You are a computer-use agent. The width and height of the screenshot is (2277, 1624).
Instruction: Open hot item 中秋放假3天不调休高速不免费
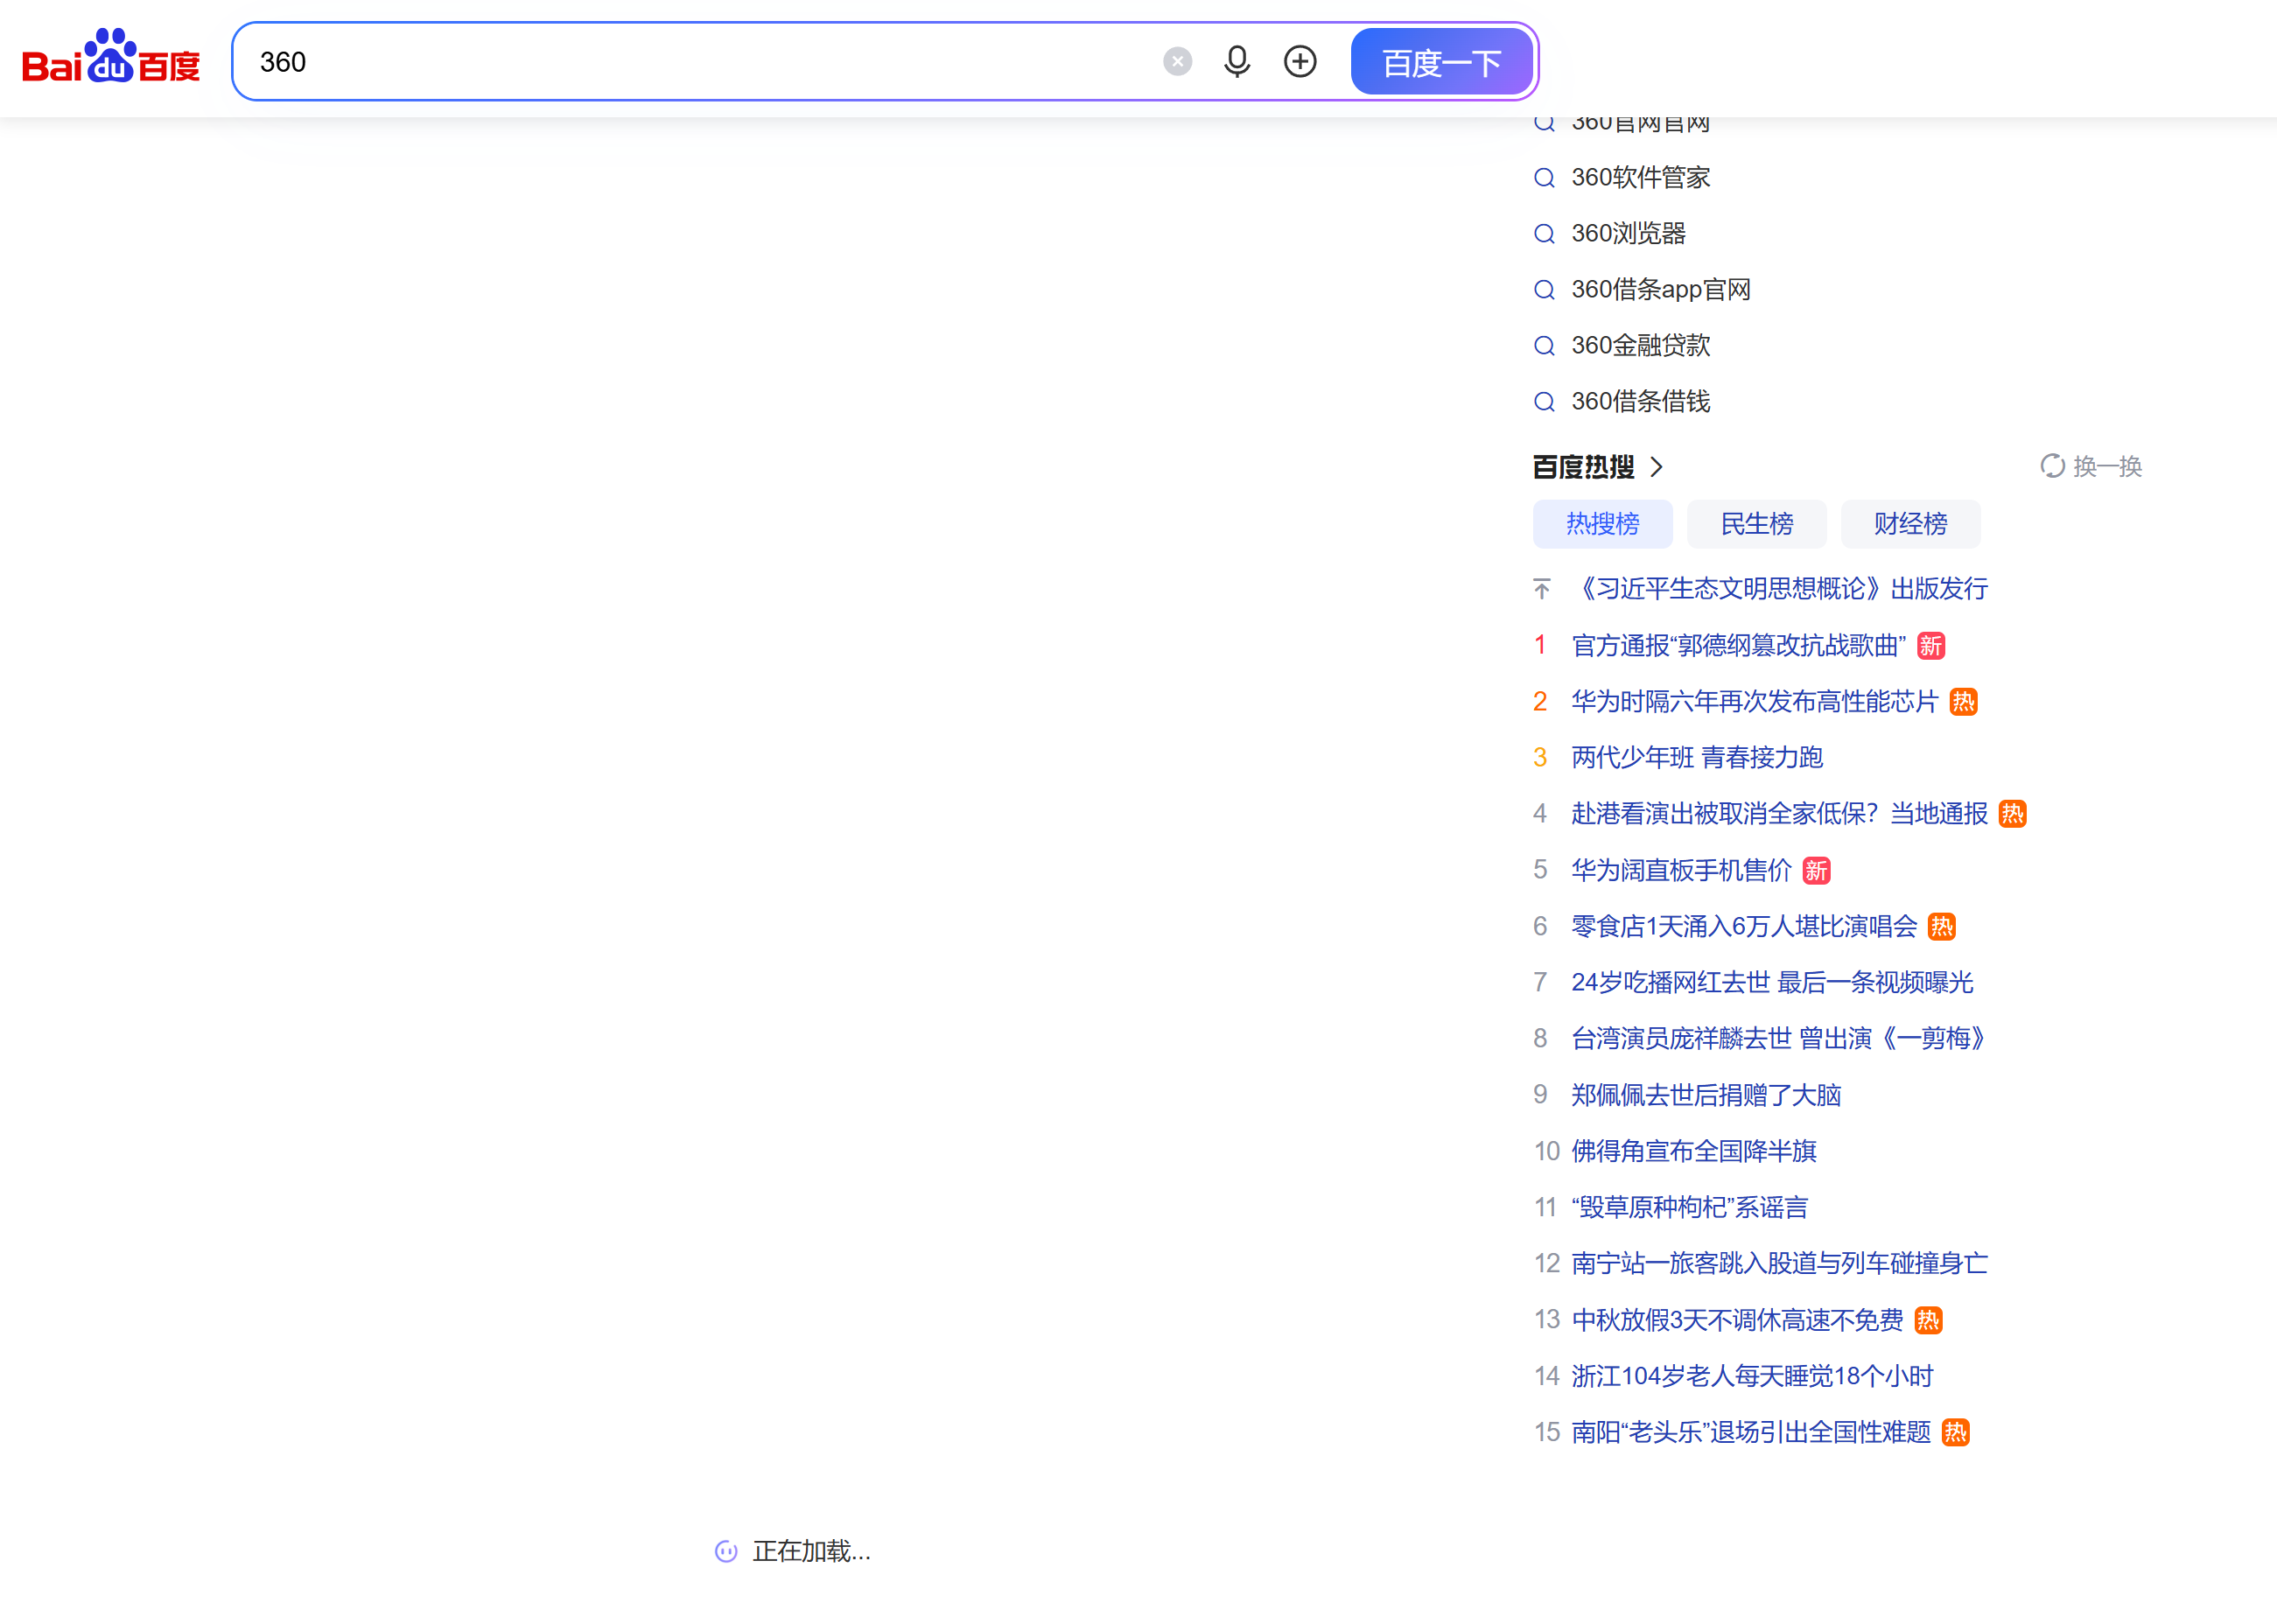tap(1737, 1321)
